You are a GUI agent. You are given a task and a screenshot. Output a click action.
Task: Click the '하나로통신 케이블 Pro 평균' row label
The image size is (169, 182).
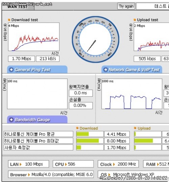coord(39,134)
